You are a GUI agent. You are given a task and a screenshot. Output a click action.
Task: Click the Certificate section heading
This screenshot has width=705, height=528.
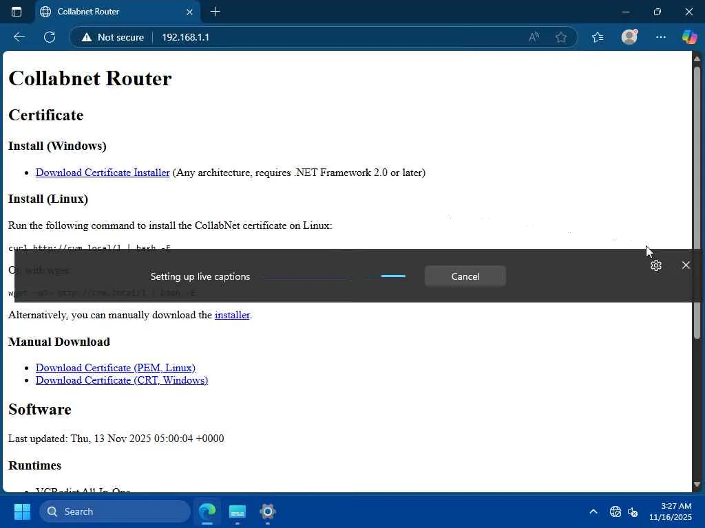coord(46,115)
